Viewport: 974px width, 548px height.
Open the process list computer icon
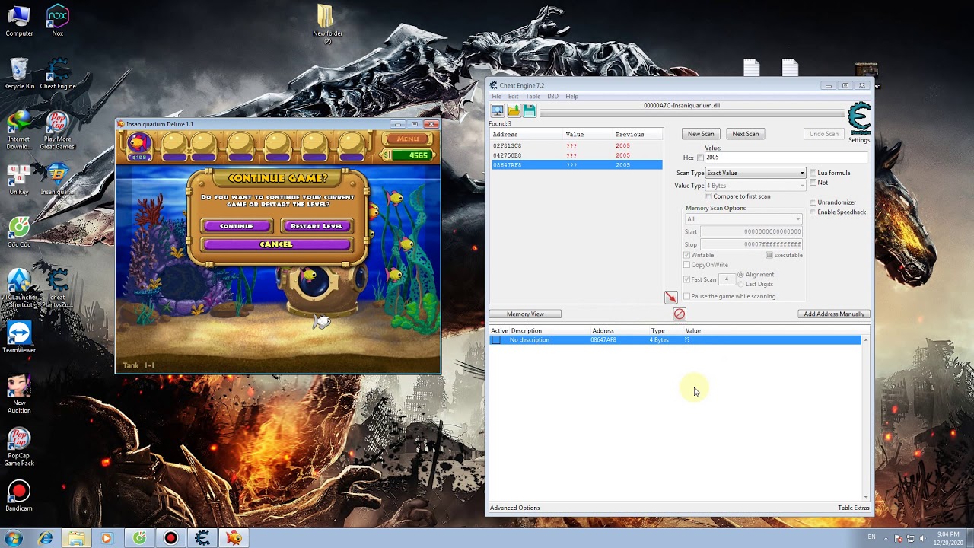click(x=497, y=111)
